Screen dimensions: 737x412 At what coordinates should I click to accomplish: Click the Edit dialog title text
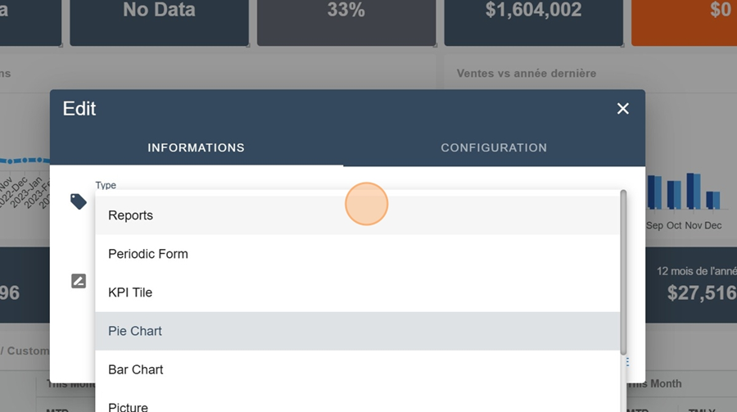click(79, 109)
